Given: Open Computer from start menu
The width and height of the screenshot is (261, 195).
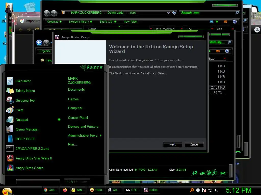Looking at the screenshot, I should click(75, 108).
